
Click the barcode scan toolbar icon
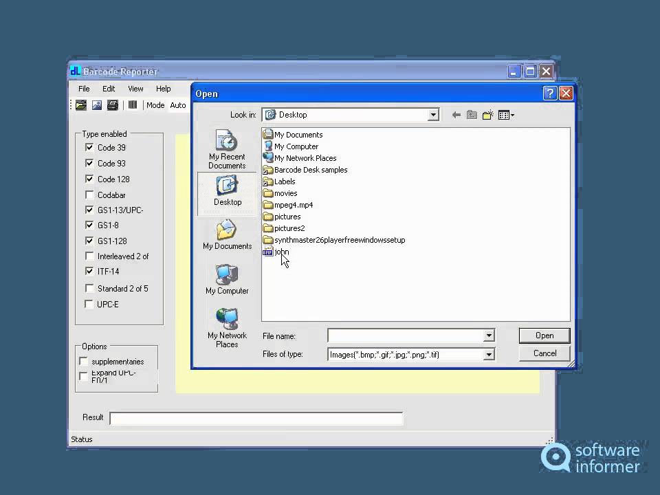pos(133,104)
